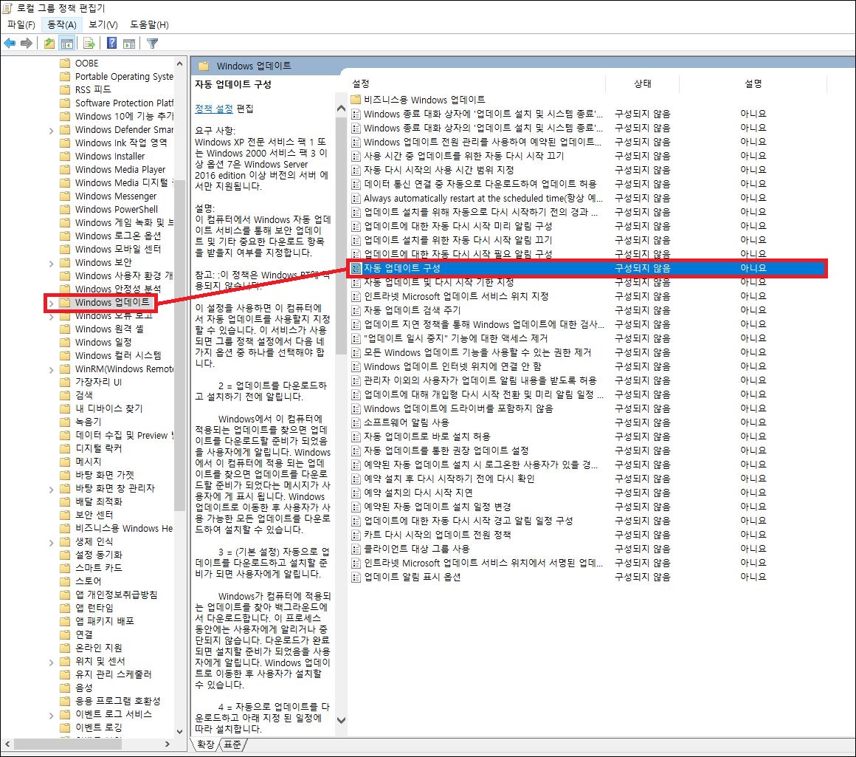
Task: Click the folder icon next to 스토어
Action: pos(65,580)
